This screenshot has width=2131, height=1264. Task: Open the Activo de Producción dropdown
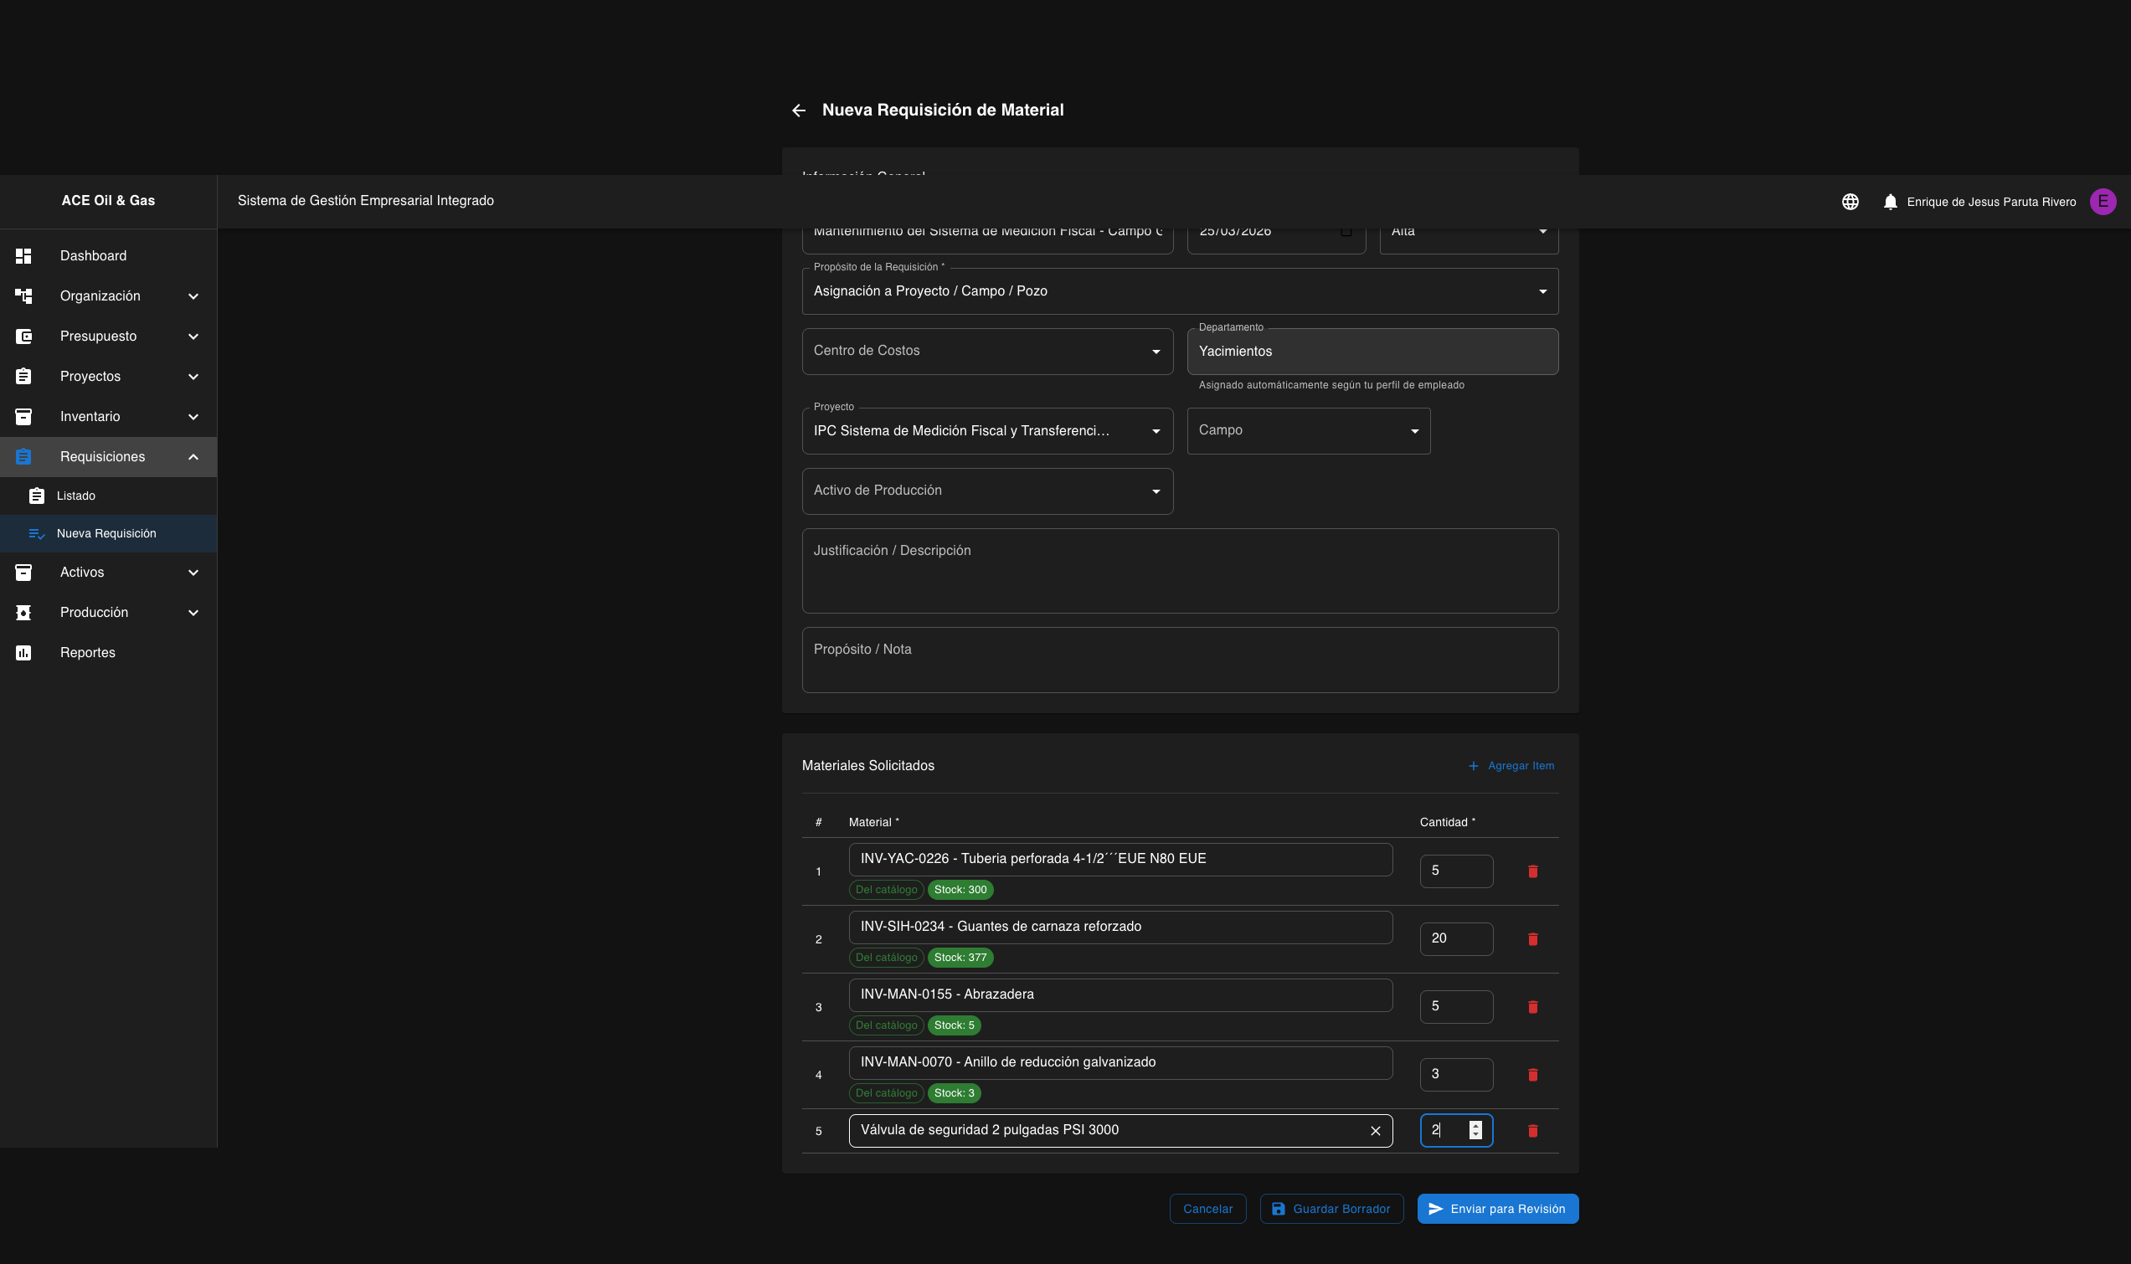(x=987, y=491)
